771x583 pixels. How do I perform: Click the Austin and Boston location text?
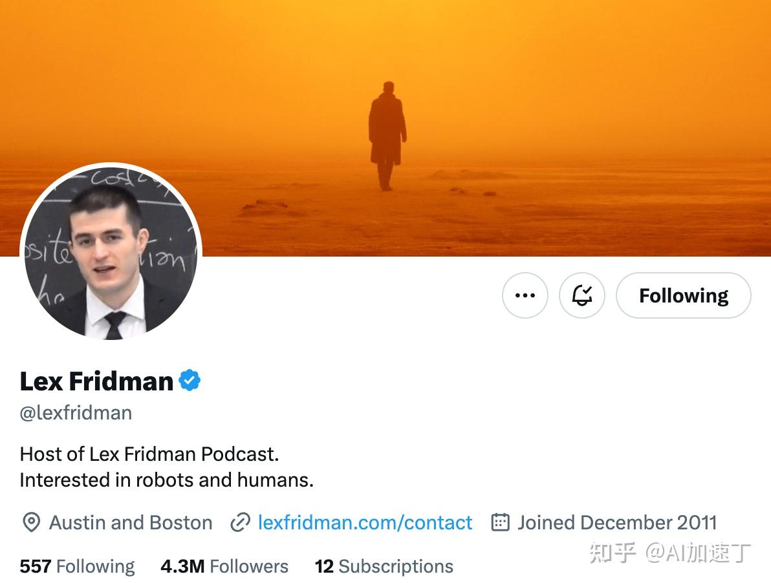coord(131,522)
